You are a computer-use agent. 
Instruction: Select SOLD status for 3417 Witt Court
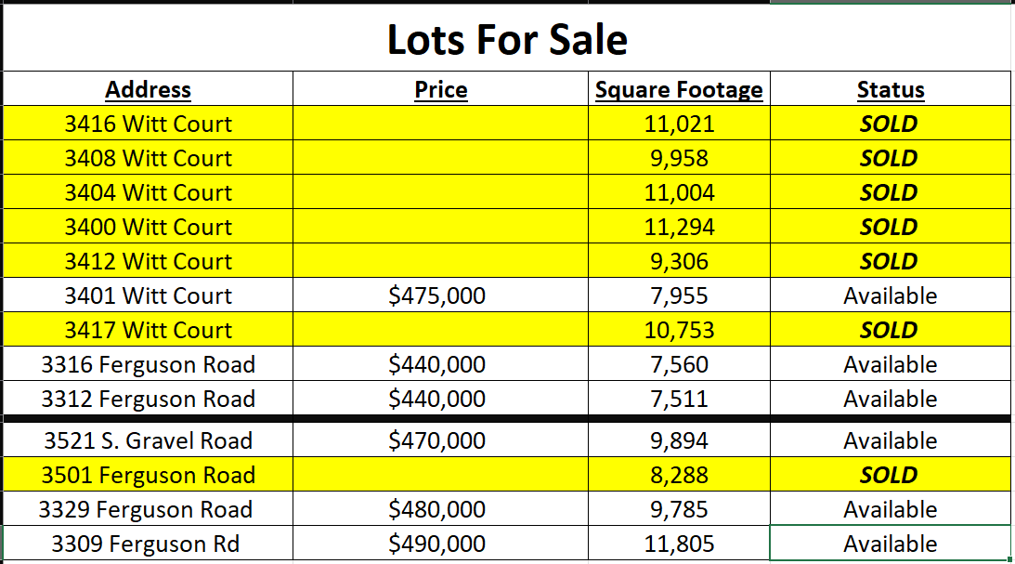click(x=891, y=329)
